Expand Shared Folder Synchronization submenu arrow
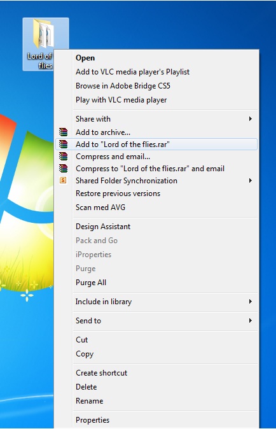The image size is (276, 429). (x=250, y=181)
